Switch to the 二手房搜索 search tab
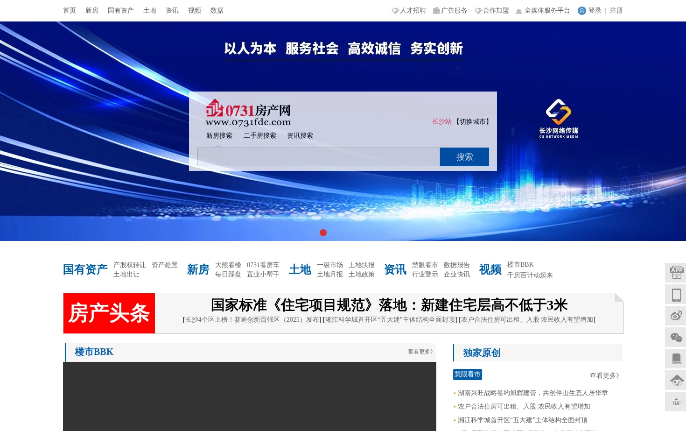The image size is (686, 431). [x=260, y=135]
